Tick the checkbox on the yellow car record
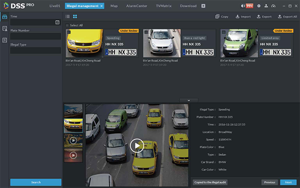Screen dimensions: 300x188 coord(69,32)
